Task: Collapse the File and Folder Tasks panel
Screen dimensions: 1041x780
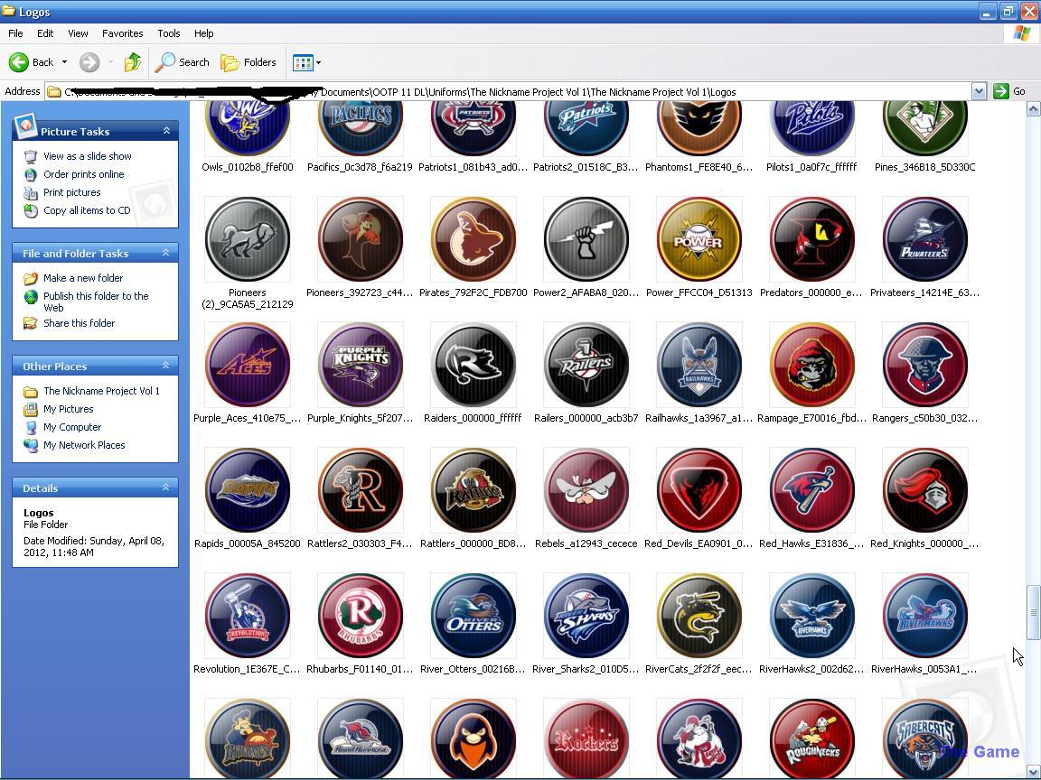Action: coord(166,254)
